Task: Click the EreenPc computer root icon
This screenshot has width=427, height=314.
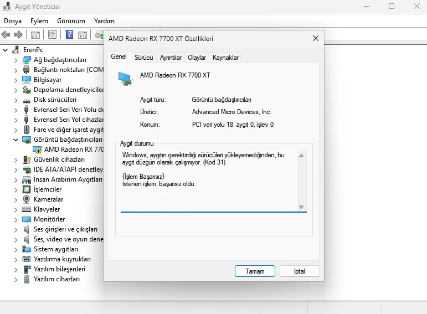Action: (x=16, y=50)
